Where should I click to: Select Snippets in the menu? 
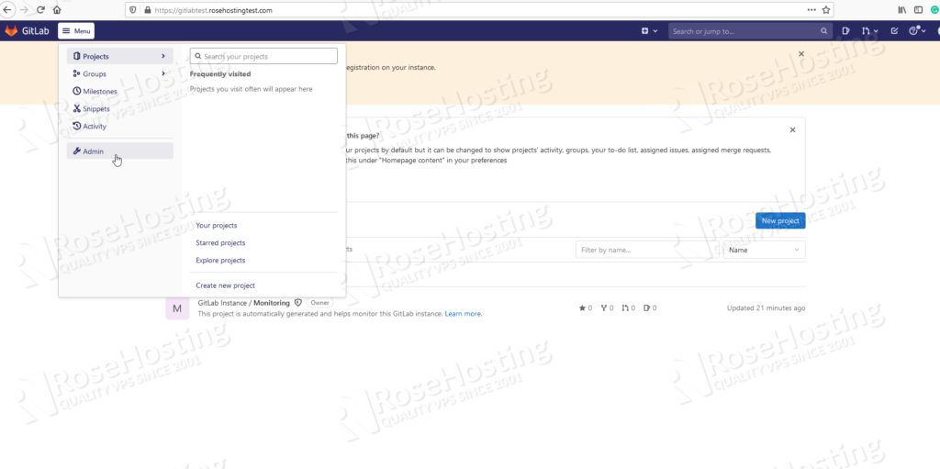(x=120, y=109)
